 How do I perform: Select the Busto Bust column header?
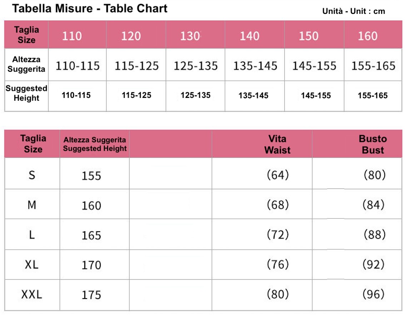(x=373, y=144)
